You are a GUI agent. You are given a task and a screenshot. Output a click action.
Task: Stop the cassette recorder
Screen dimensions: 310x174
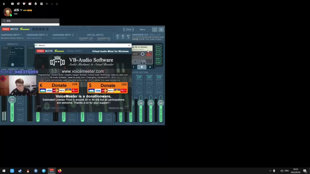(142, 67)
